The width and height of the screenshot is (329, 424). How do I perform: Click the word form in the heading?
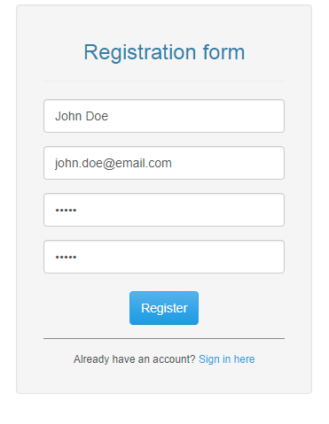[x=223, y=52]
